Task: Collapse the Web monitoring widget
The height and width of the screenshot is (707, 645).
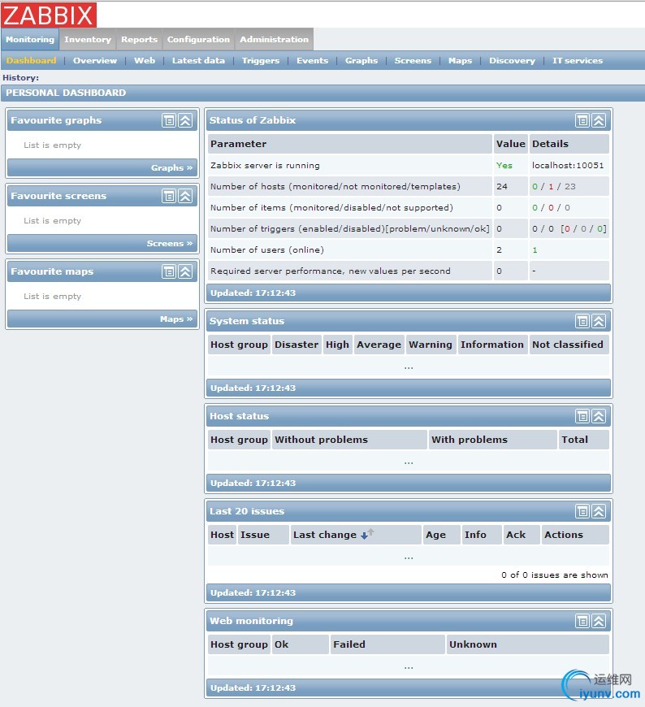Action: coord(599,621)
